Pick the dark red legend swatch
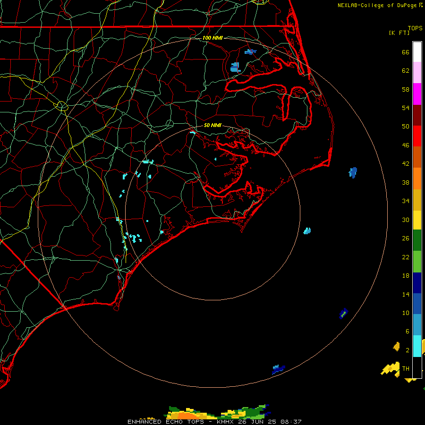Image resolution: width=425 pixels, height=425 pixels. 417,115
